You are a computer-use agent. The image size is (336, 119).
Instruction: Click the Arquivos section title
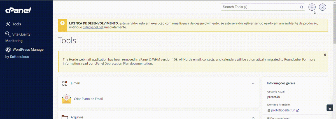tap(77, 117)
